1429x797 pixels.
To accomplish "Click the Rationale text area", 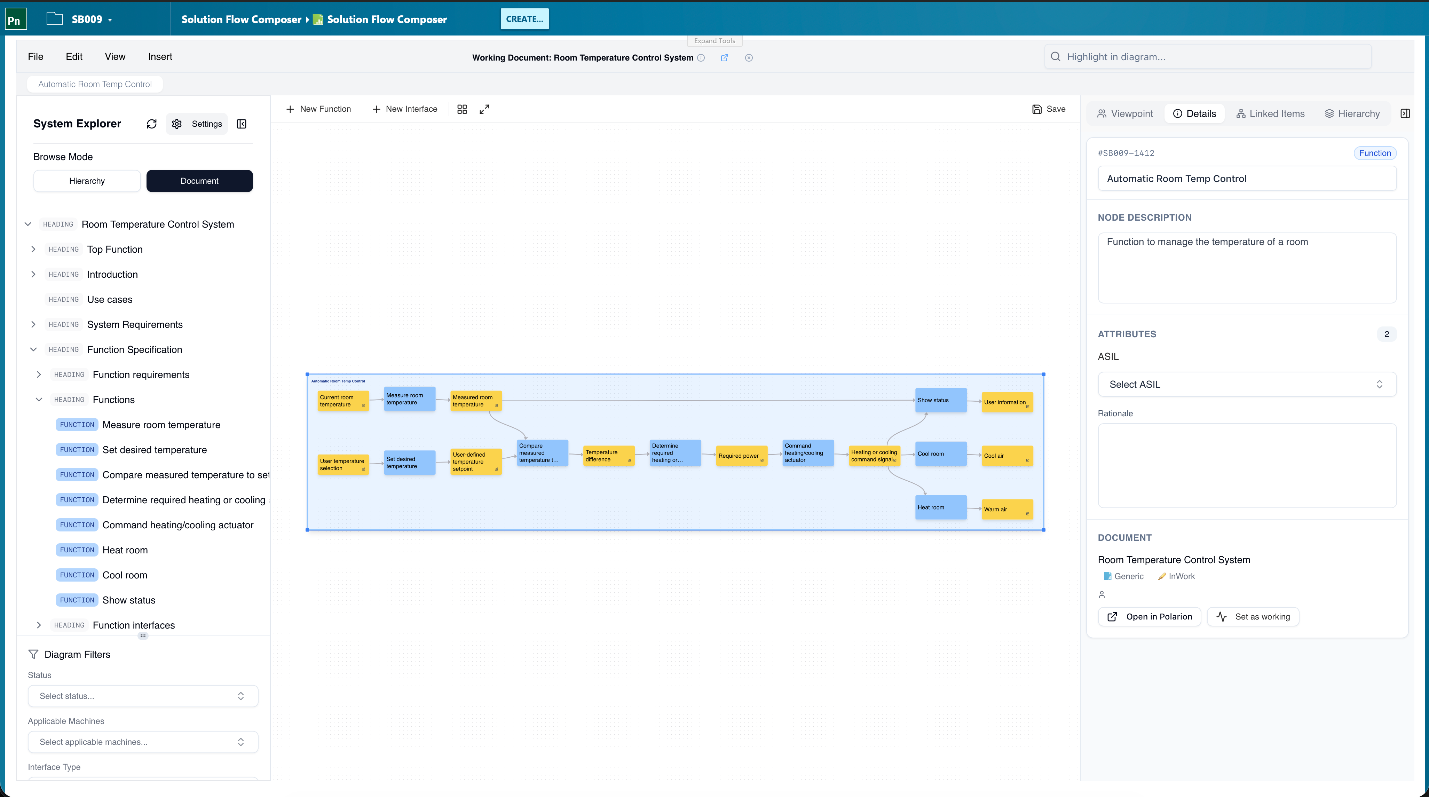I will coord(1247,466).
